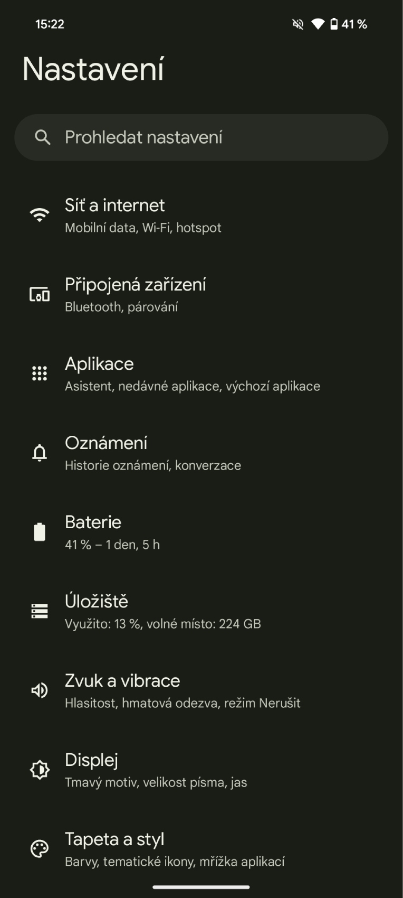403x898 pixels.
Task: Tap the Wi-Fi icon beside Síť a internet
Action: click(40, 215)
